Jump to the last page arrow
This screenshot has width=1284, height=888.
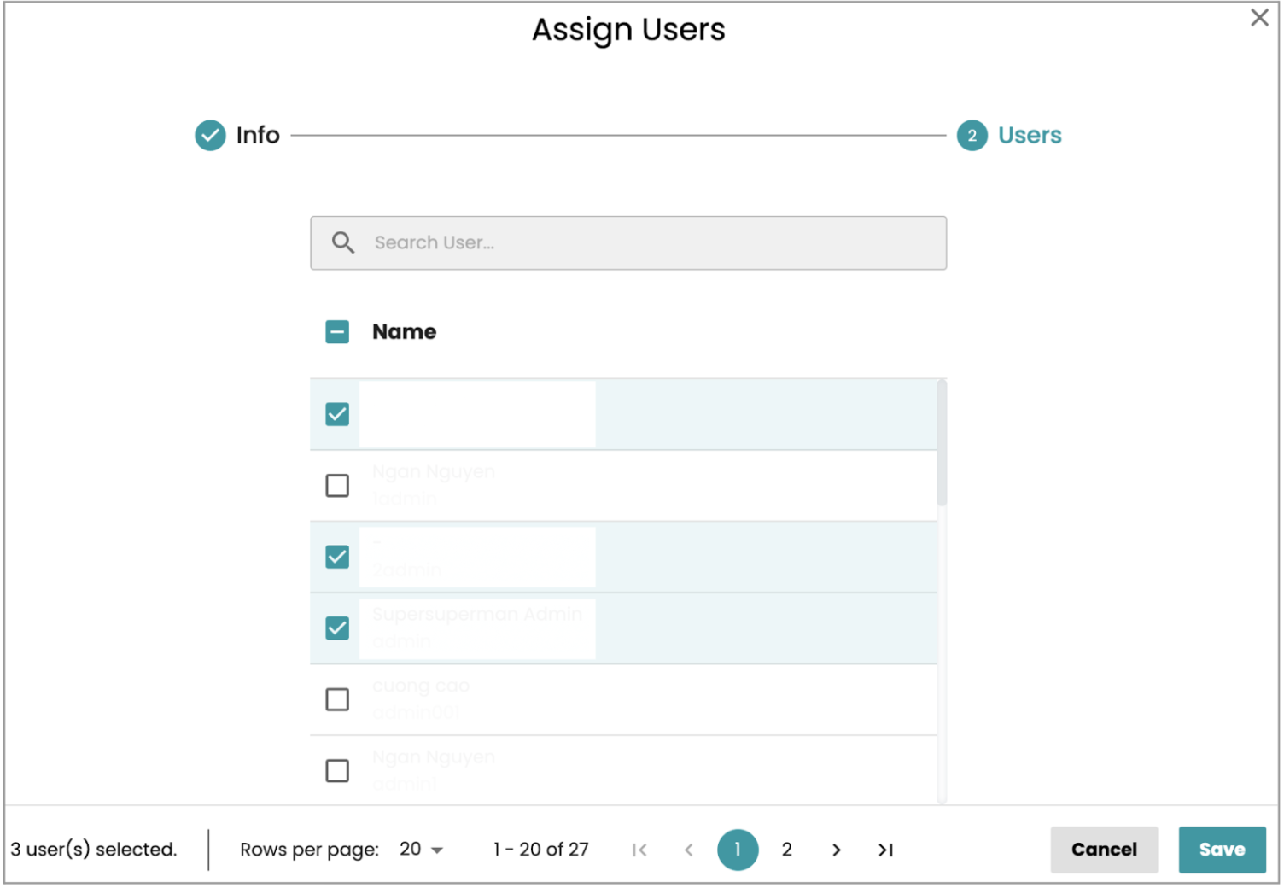click(885, 850)
